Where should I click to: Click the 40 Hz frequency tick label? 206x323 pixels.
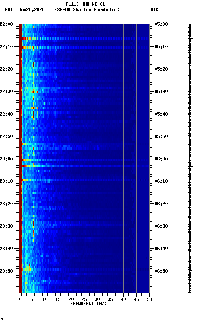pos(123,299)
